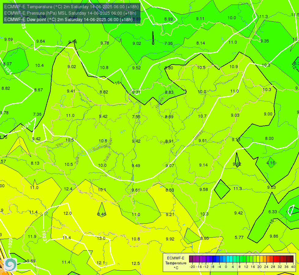Click the dew point value 11.9

[32, 237]
